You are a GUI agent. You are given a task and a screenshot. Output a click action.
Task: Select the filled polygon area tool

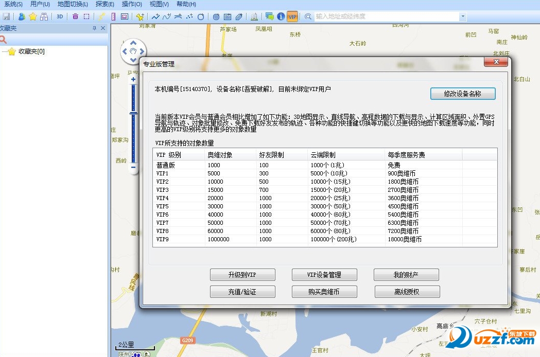[x=239, y=16]
